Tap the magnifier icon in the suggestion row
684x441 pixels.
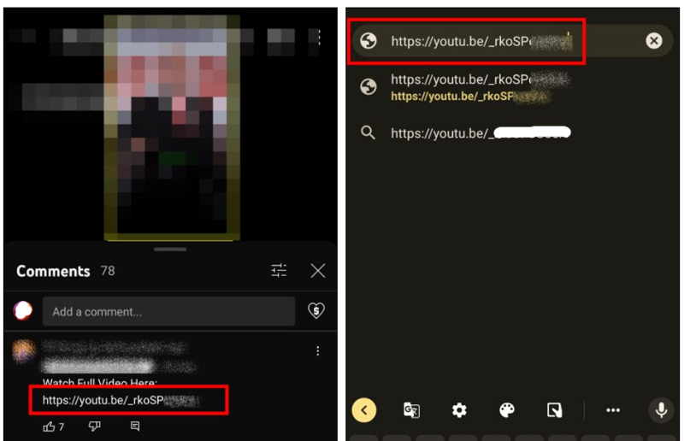(368, 132)
